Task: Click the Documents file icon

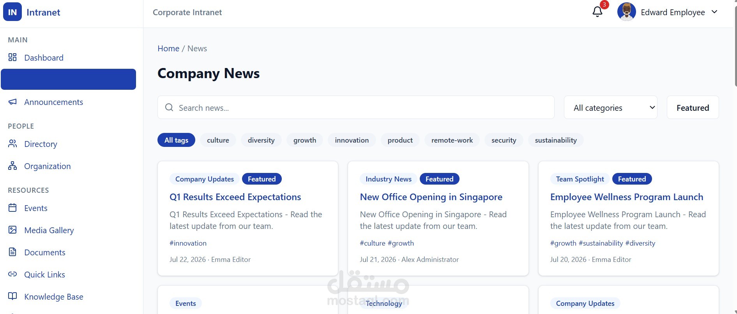Action: pos(12,252)
